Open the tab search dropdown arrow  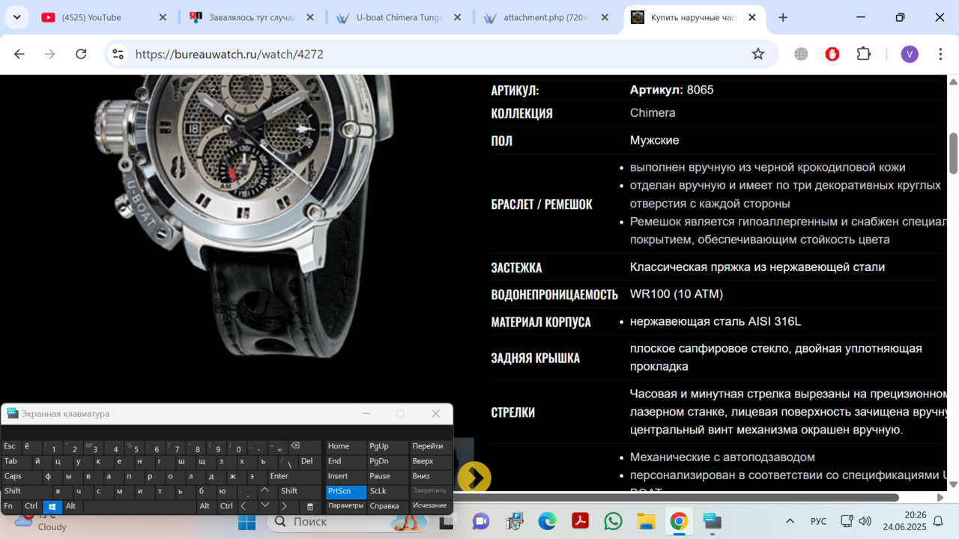click(x=16, y=17)
